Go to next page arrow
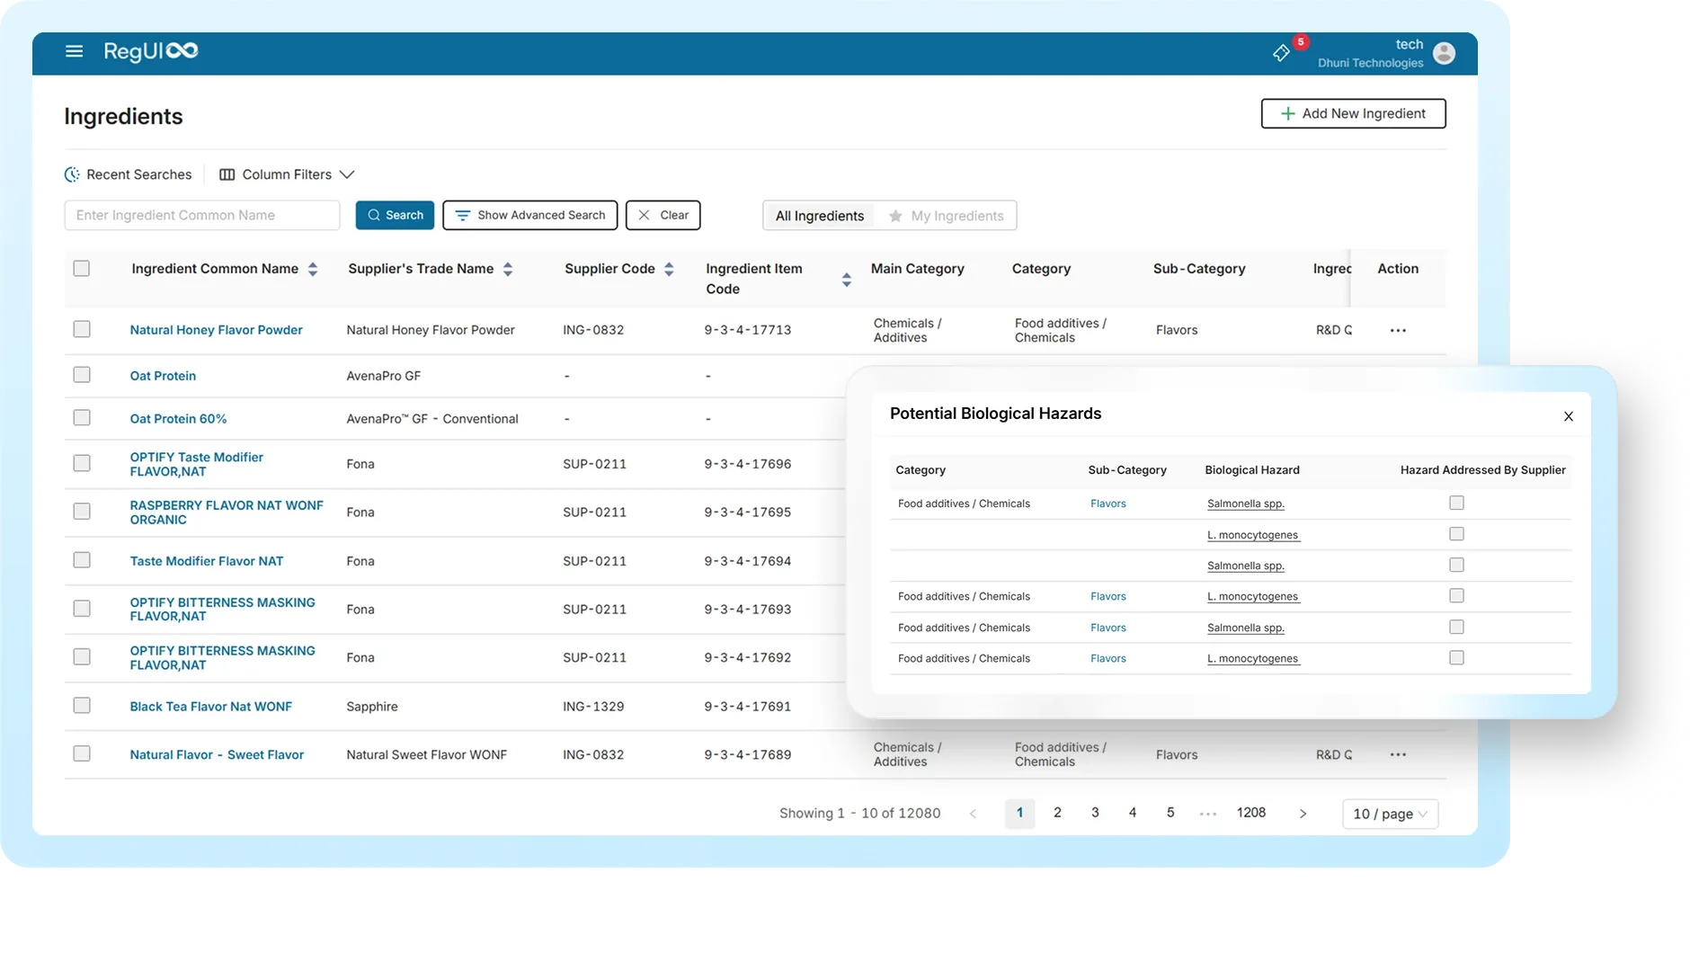The height and width of the screenshot is (971, 1690). pos(1303,814)
